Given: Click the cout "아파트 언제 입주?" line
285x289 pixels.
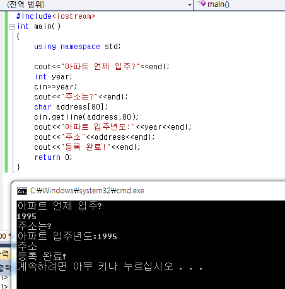Looking at the screenshot, I should click(x=102, y=67).
